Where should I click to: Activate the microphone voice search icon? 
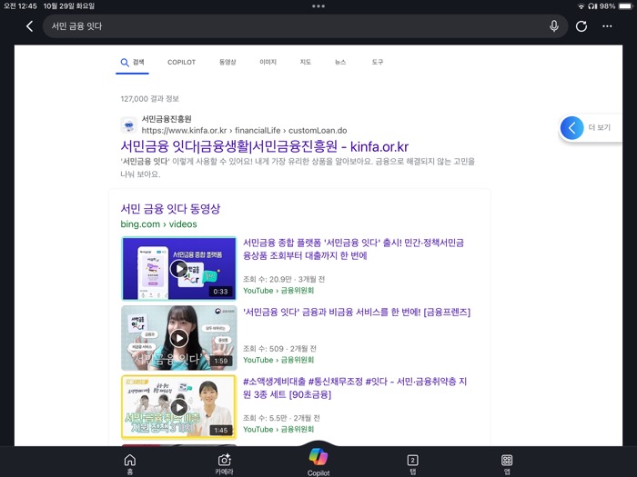553,26
